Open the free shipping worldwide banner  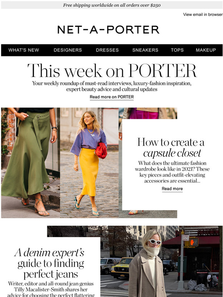coord(111,5)
